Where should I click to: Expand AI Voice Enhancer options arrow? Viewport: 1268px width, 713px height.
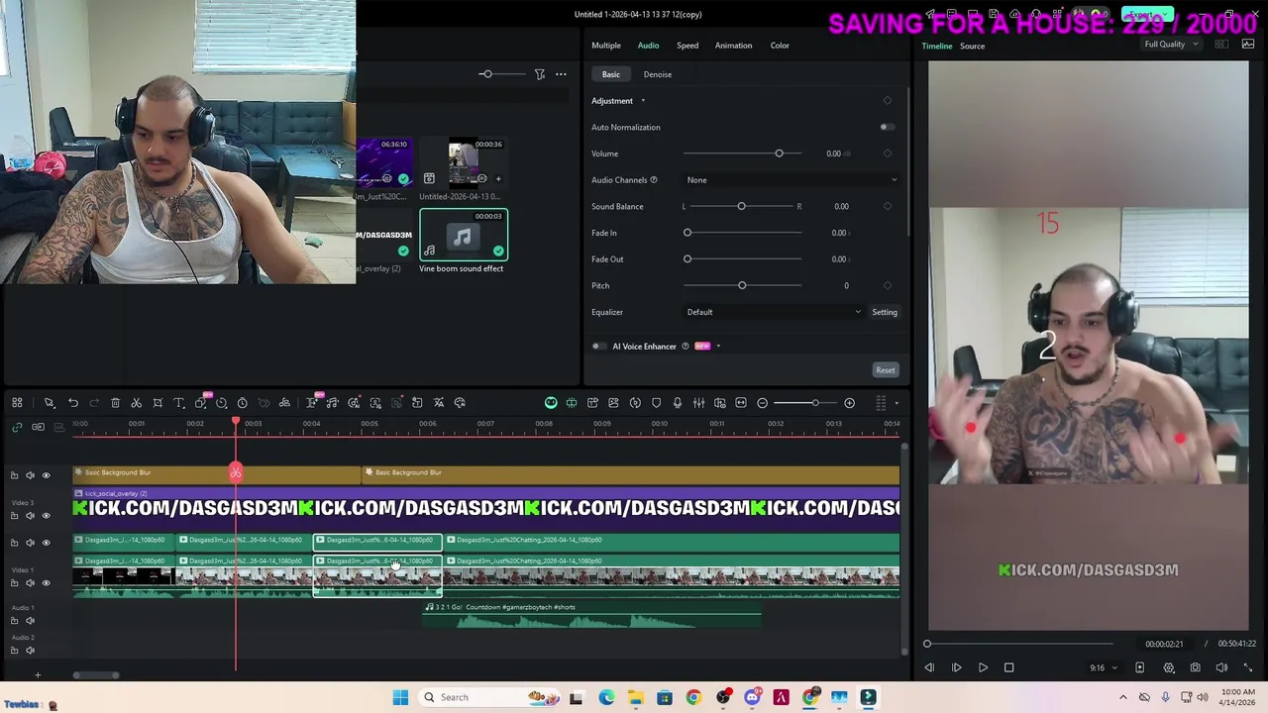tap(718, 347)
